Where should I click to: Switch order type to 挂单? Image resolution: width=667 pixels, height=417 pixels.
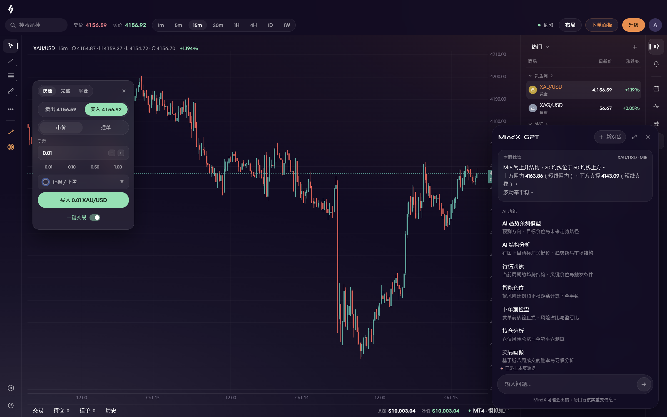tap(106, 127)
